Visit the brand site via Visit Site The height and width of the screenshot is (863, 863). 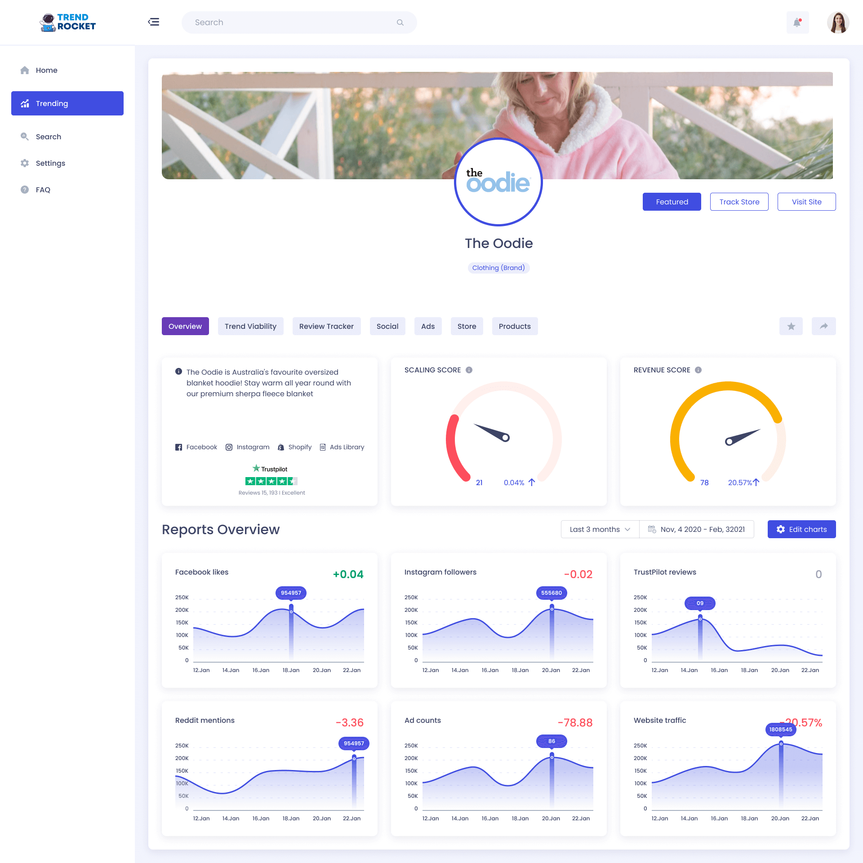(806, 202)
